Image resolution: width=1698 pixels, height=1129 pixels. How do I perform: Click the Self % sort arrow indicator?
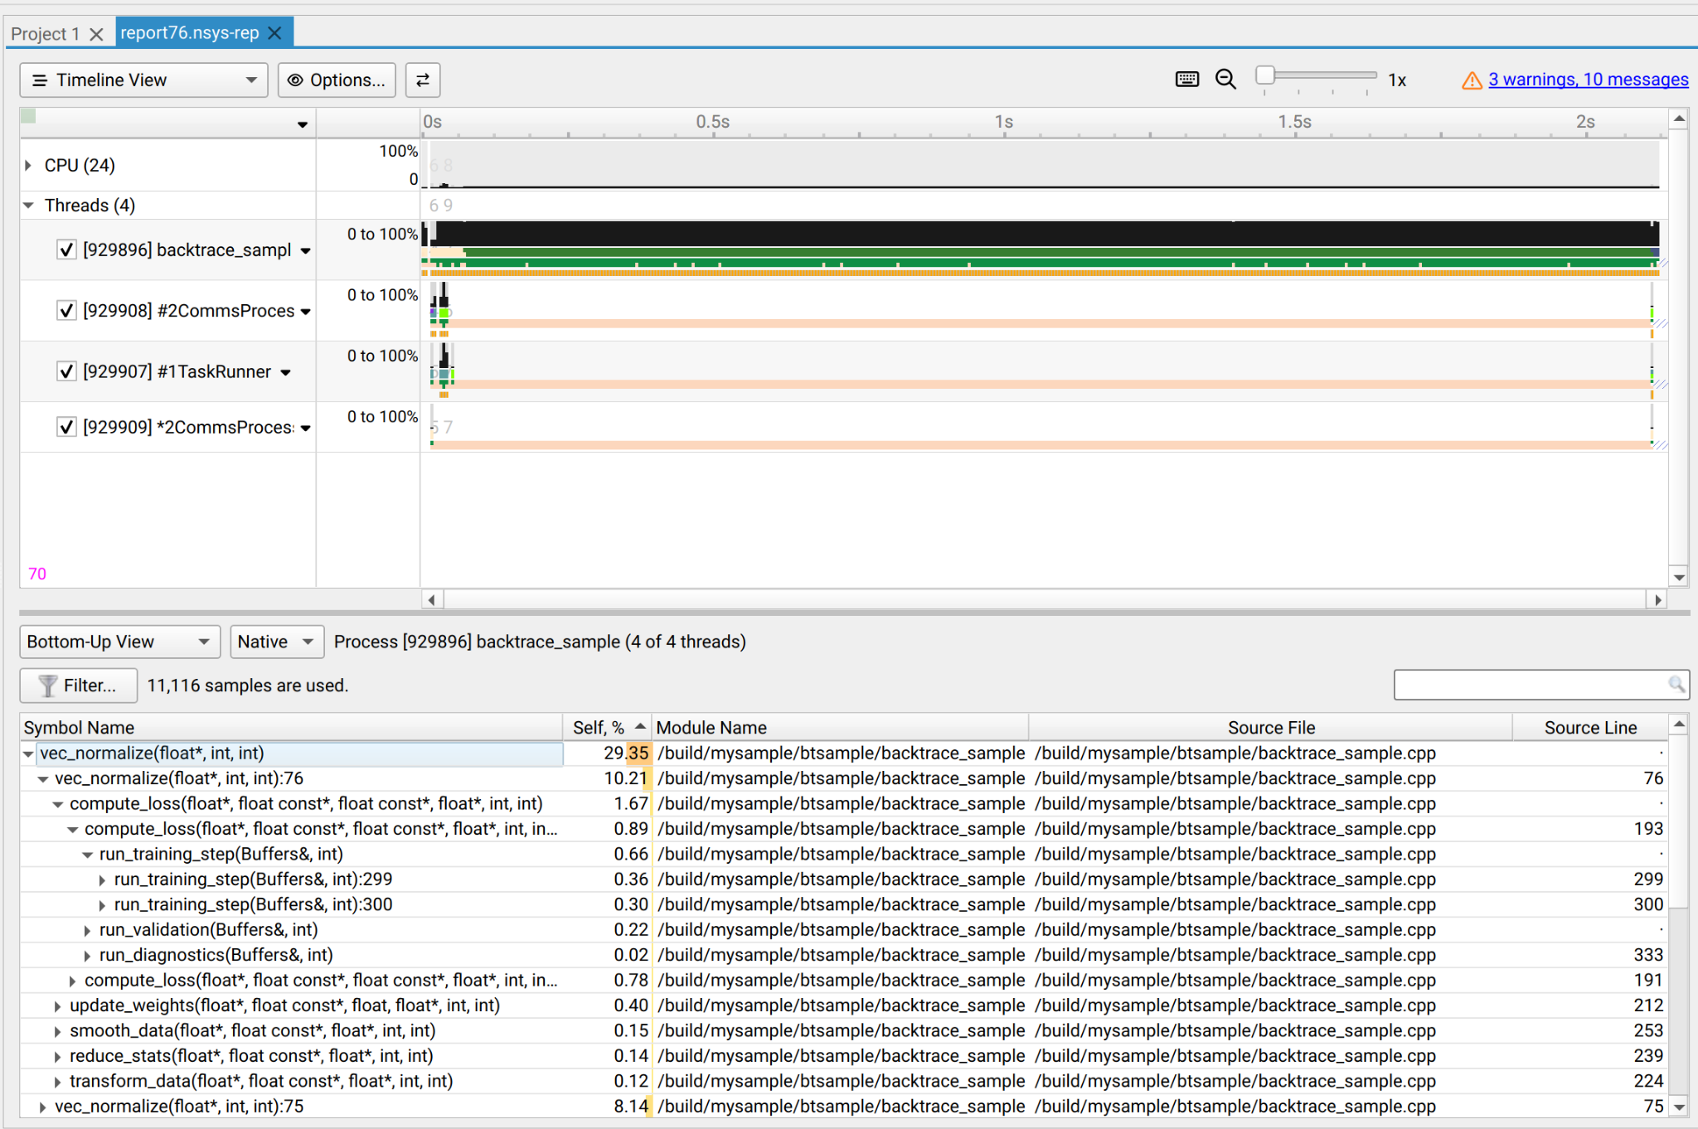tap(640, 727)
